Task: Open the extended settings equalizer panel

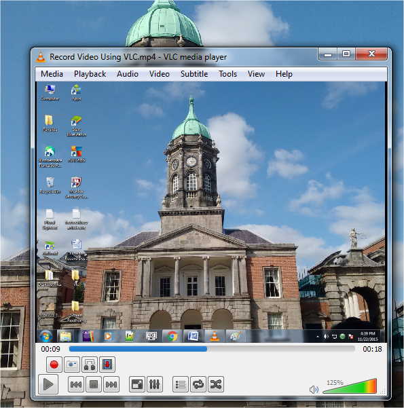Action: coord(155,384)
